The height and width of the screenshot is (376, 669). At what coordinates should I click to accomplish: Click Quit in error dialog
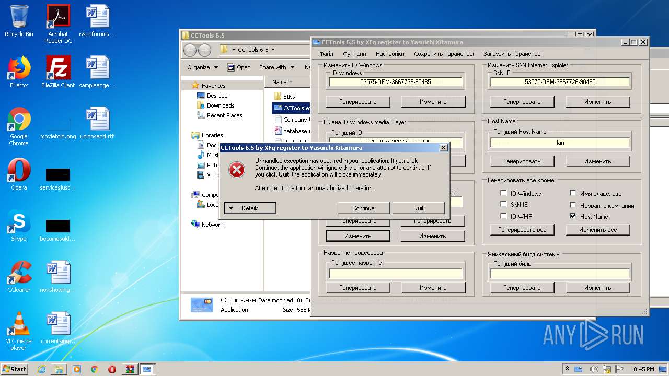[419, 208]
